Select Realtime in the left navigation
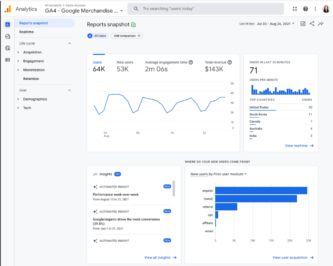The height and width of the screenshot is (266, 333). pyautogui.click(x=26, y=32)
